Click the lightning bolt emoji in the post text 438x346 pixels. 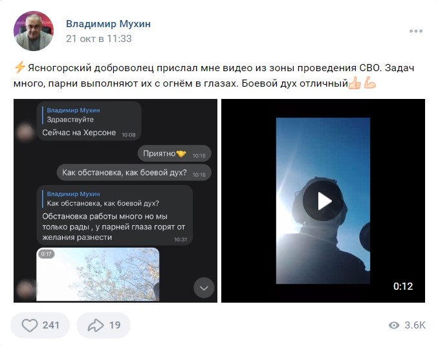coord(20,68)
